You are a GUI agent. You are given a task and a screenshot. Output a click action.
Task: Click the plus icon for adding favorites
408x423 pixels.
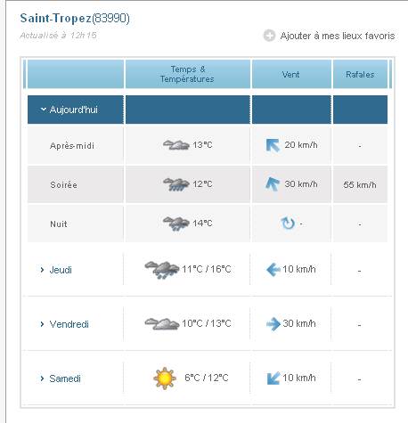click(x=269, y=36)
